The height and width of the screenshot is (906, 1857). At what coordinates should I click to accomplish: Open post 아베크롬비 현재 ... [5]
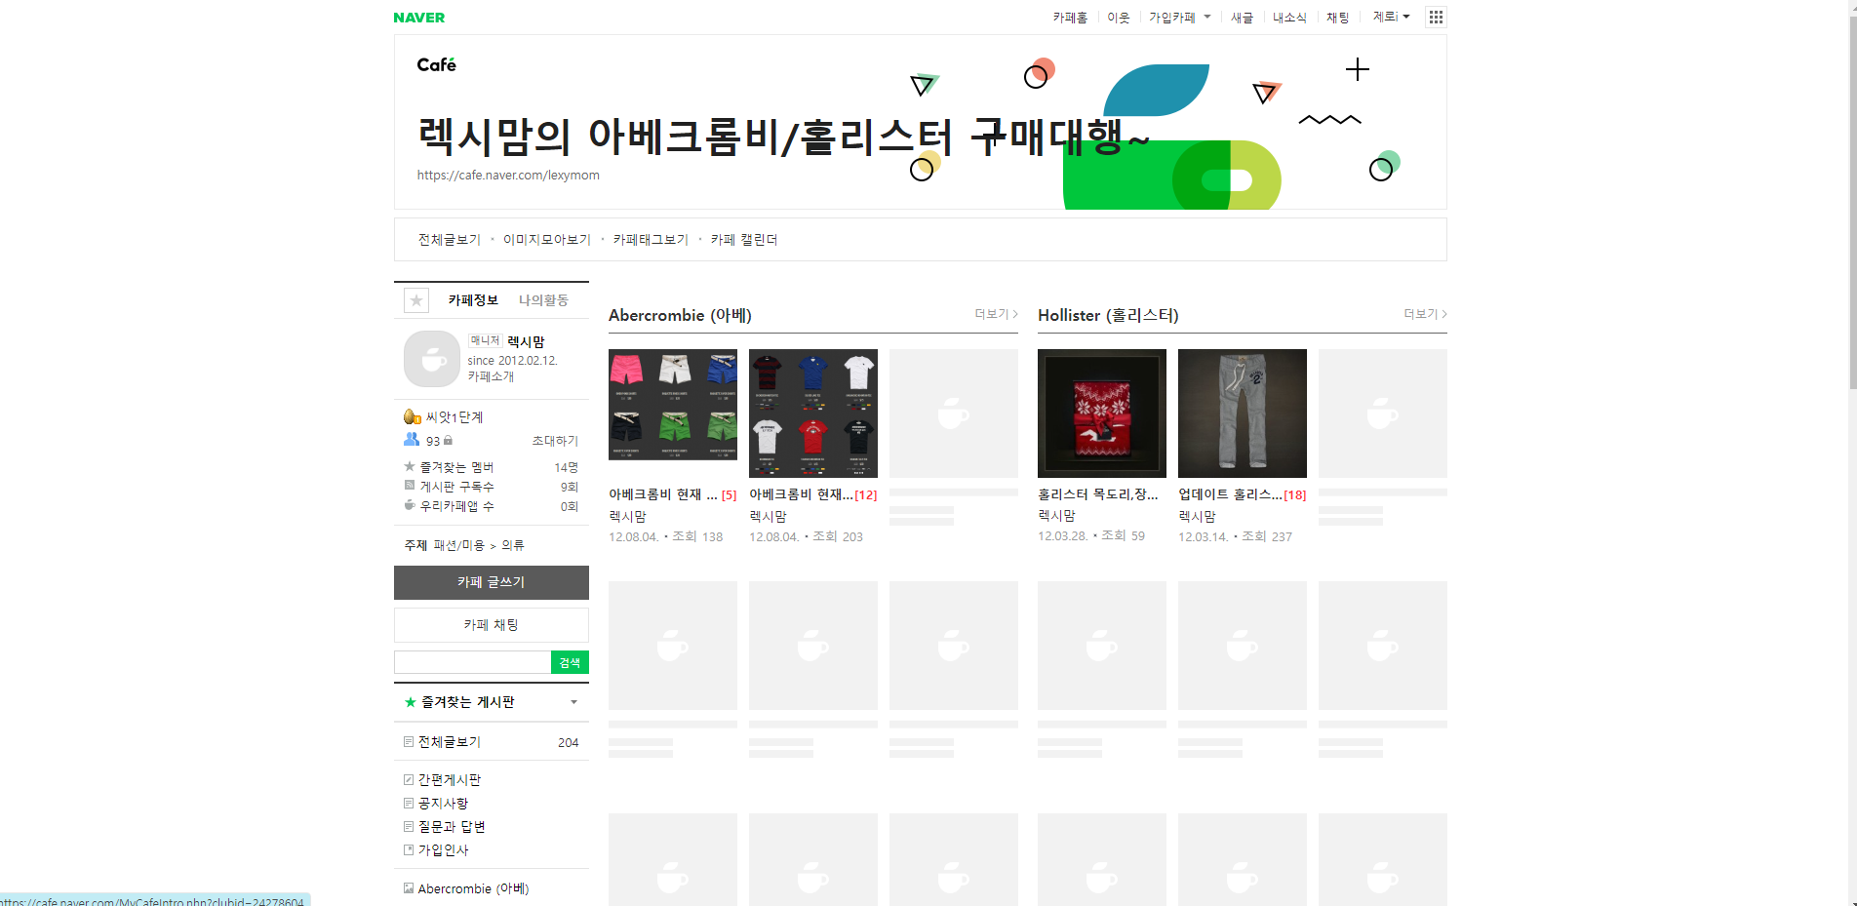coord(673,495)
